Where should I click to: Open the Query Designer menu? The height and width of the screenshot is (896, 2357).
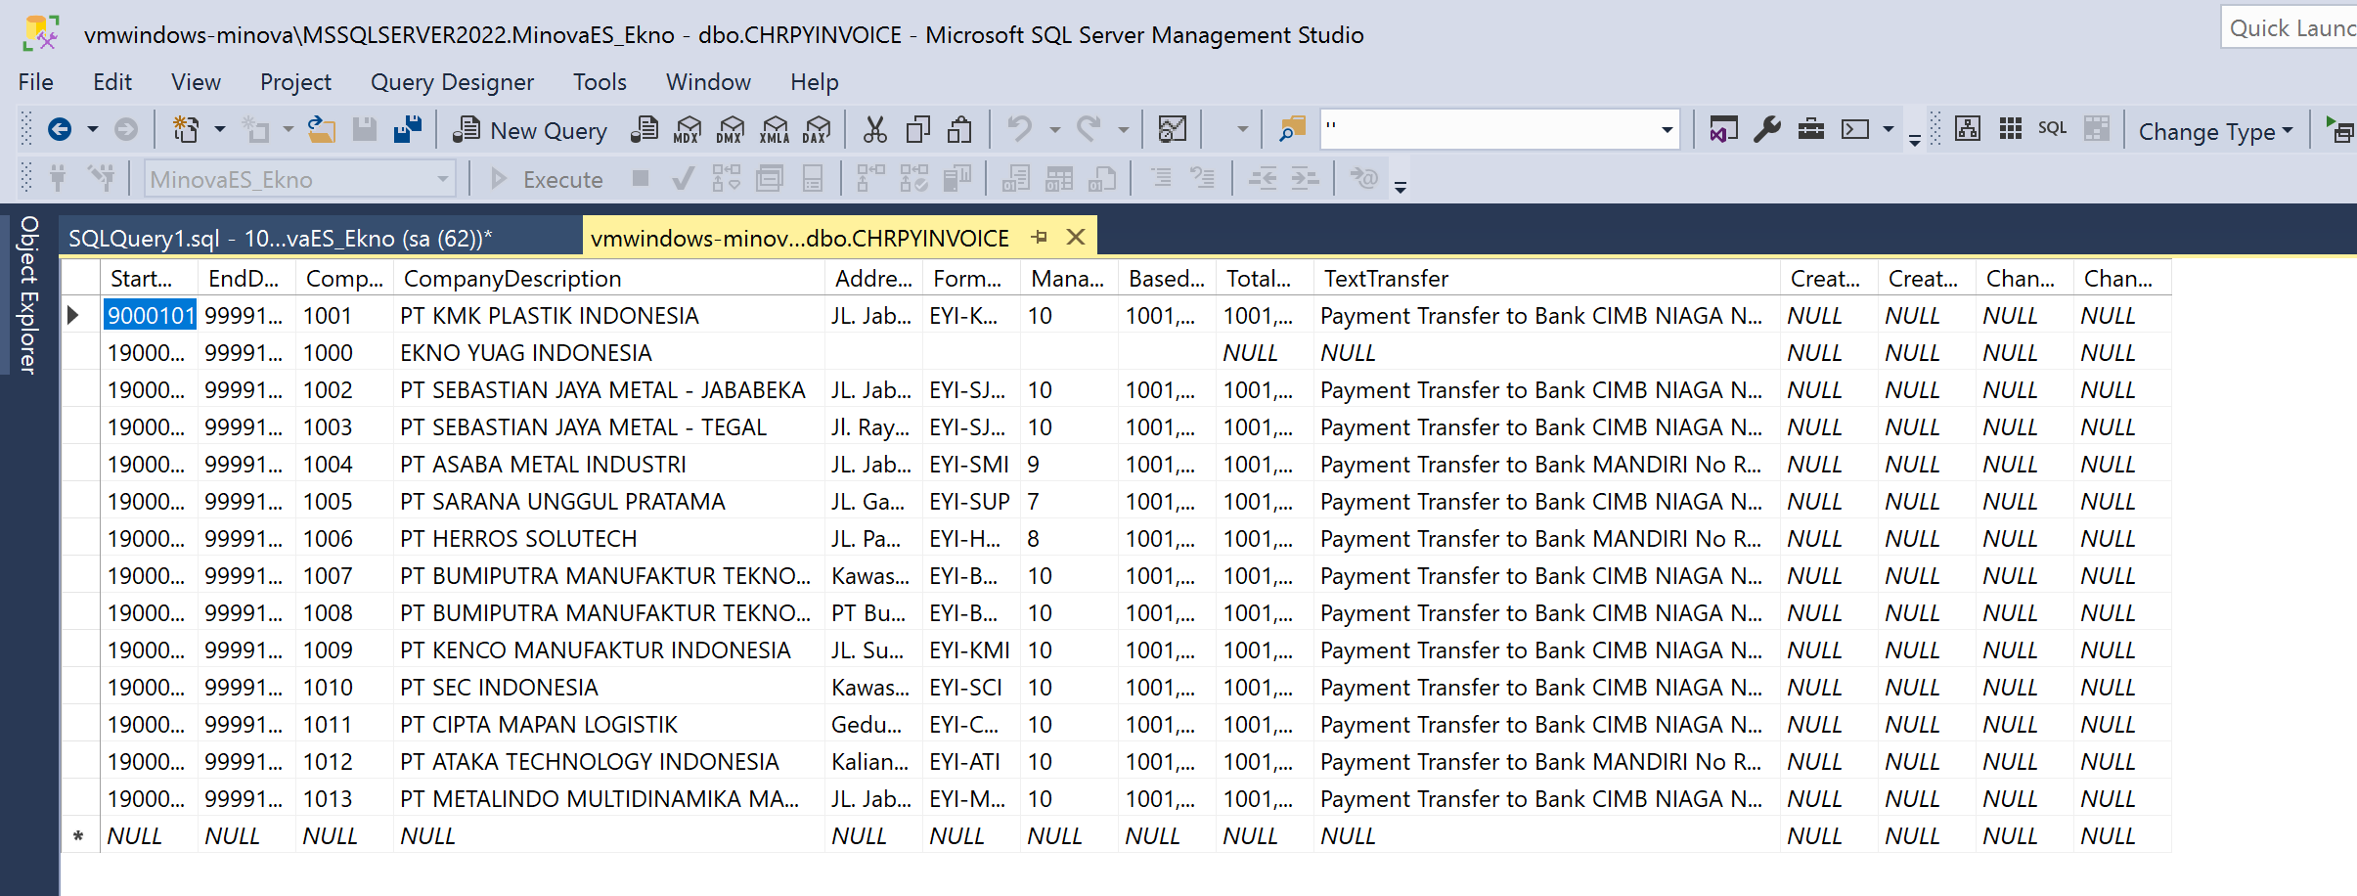452,82
